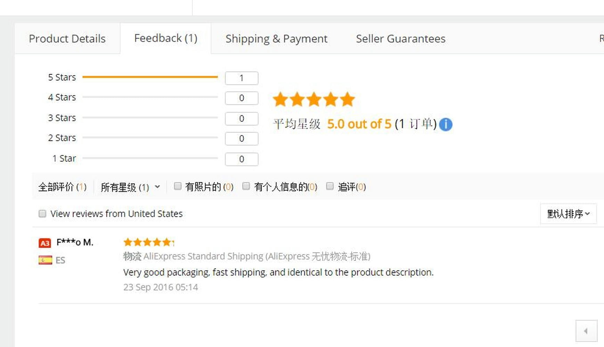Select the 全部评价 all reviews link

point(62,187)
